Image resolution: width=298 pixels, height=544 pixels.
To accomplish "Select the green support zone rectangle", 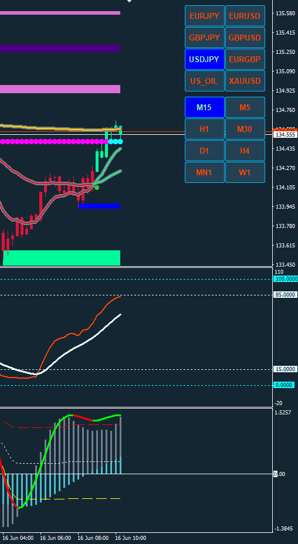I will tap(62, 258).
